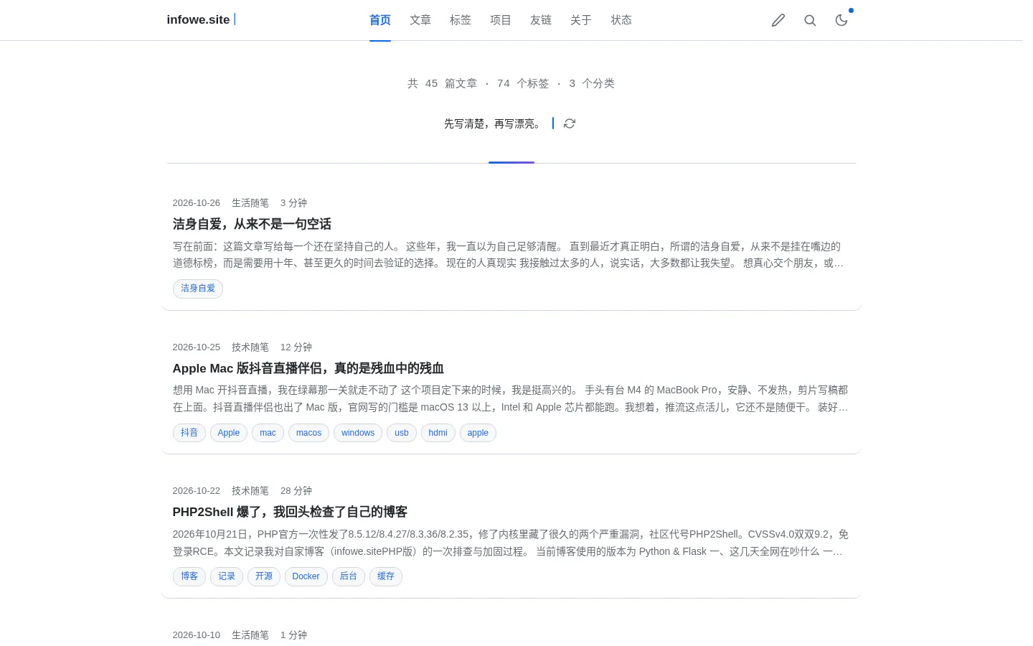Click the 45 篇文章 statistic
Screen dimensions: 1033x646
(451, 83)
